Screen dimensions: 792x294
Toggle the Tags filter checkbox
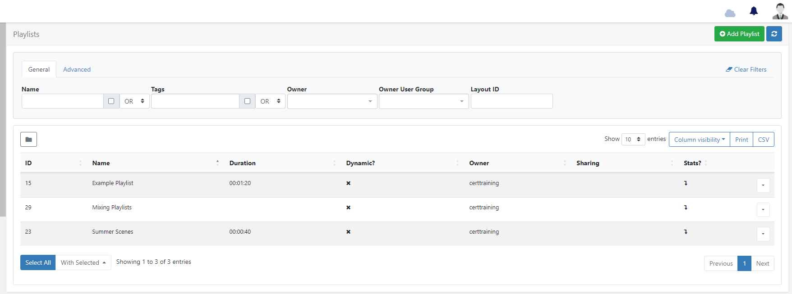(247, 101)
